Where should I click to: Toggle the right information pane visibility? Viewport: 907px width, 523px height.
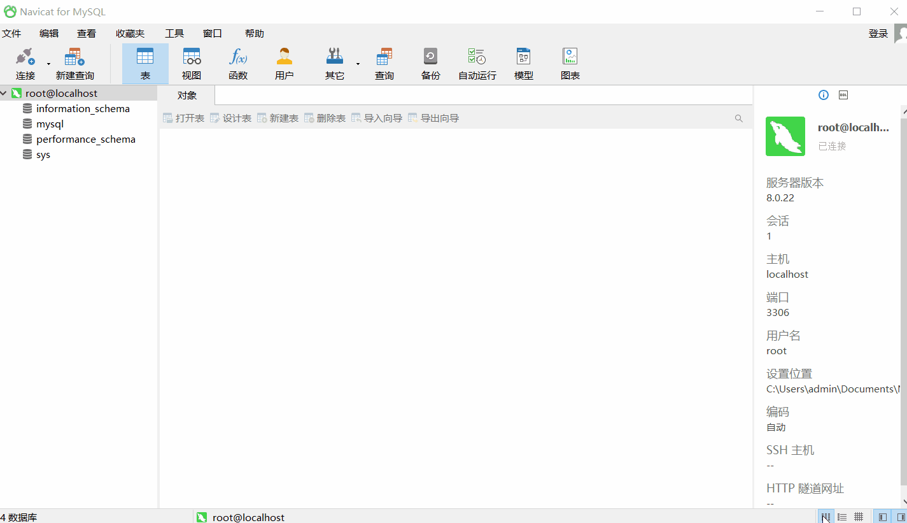pos(900,517)
